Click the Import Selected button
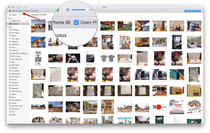 [176, 11]
